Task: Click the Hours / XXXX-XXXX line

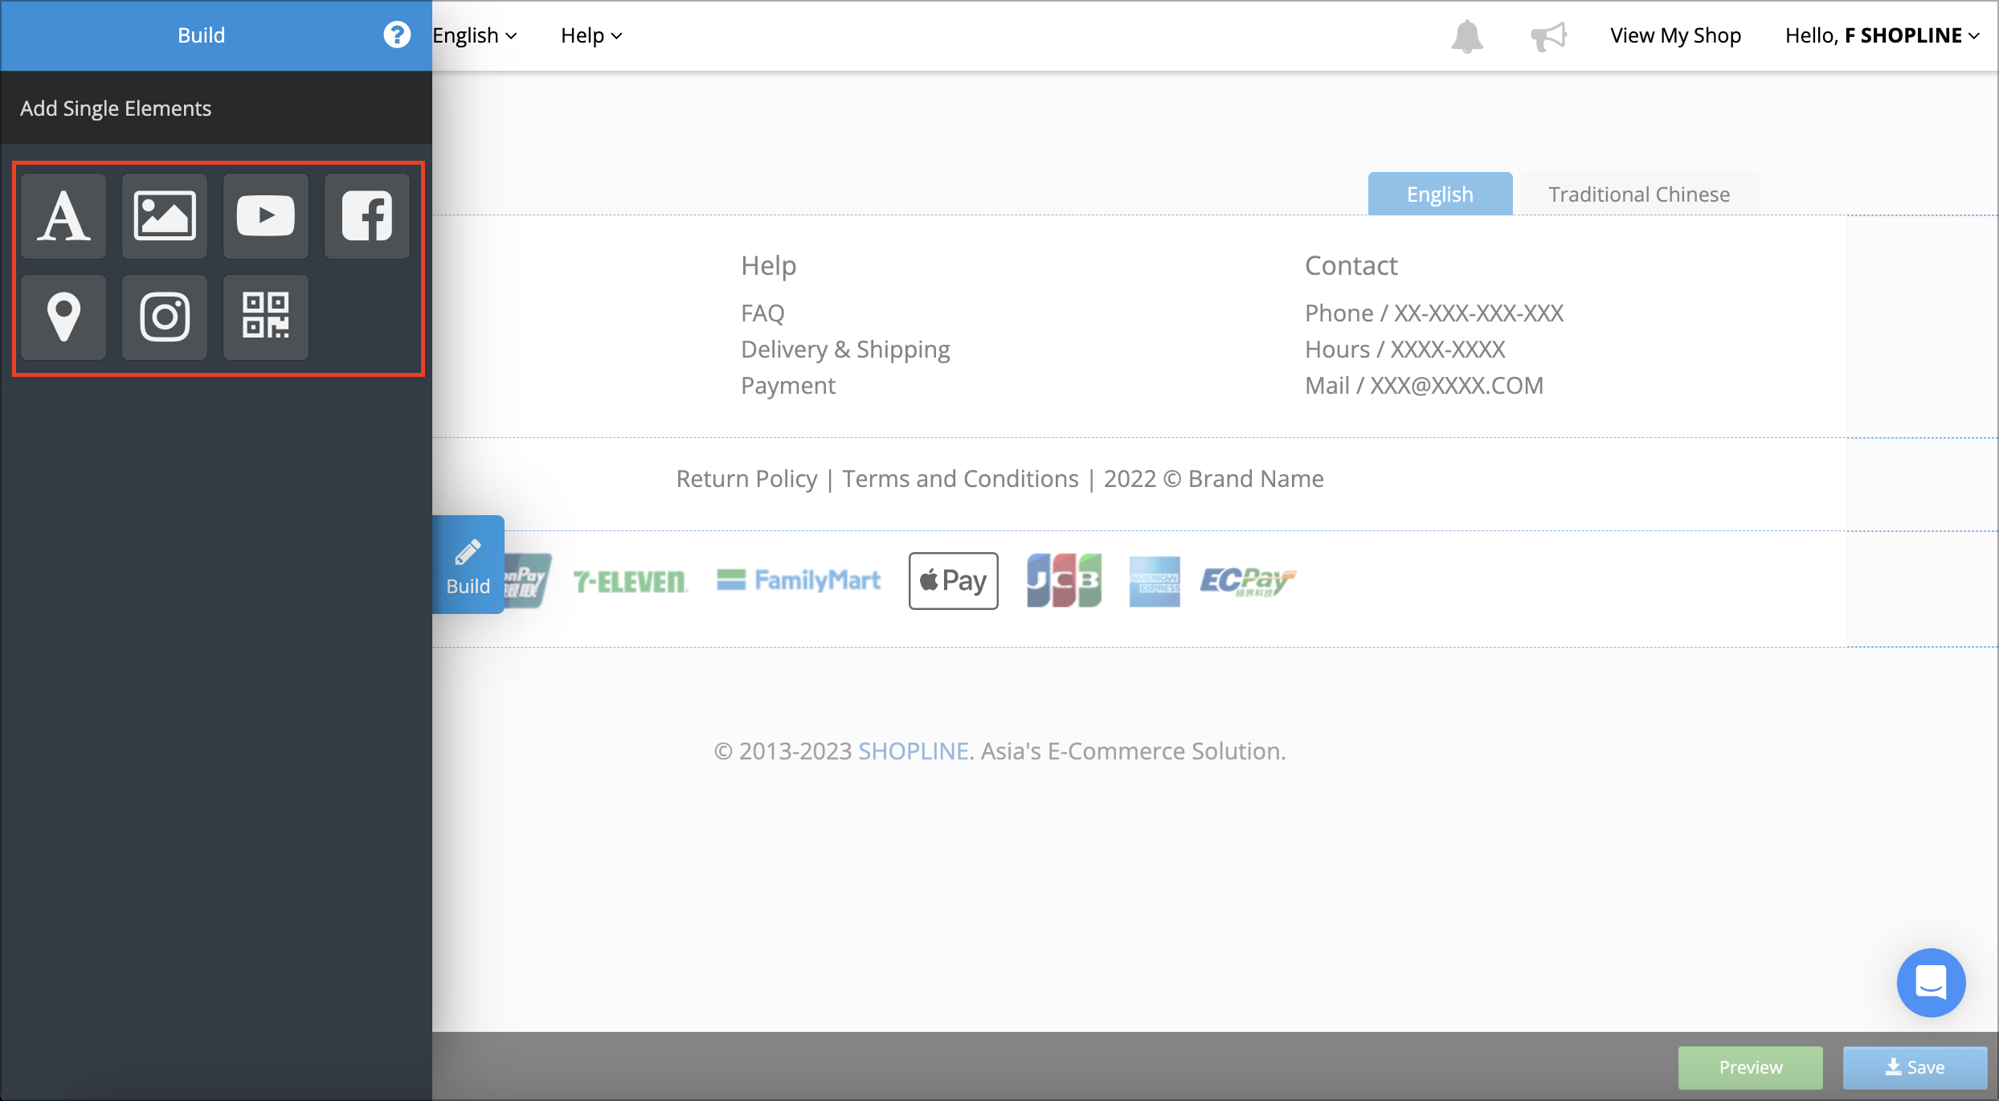Action: [1405, 349]
